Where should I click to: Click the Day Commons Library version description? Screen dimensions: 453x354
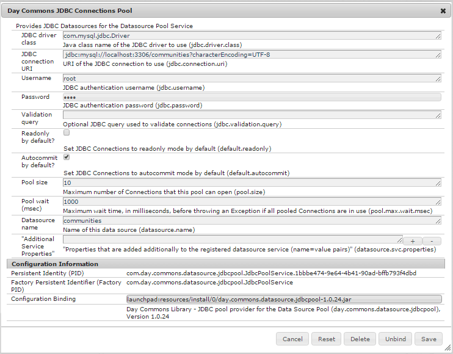pyautogui.click(x=283, y=312)
